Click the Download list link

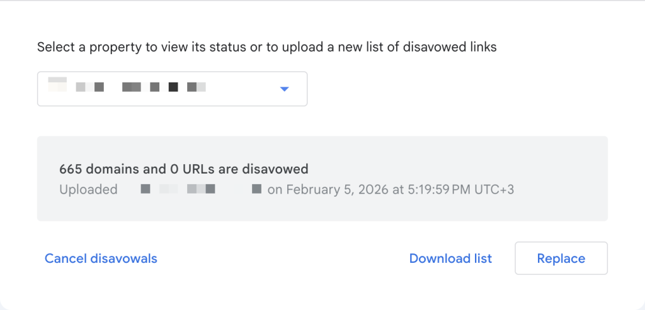450,258
